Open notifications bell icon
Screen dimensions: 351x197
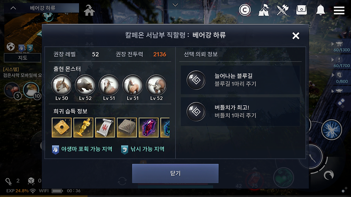320,10
